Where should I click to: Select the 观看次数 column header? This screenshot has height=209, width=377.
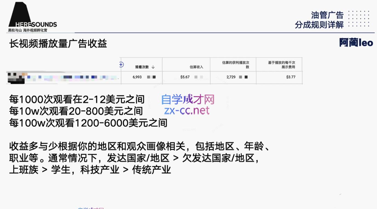[x=142, y=66]
